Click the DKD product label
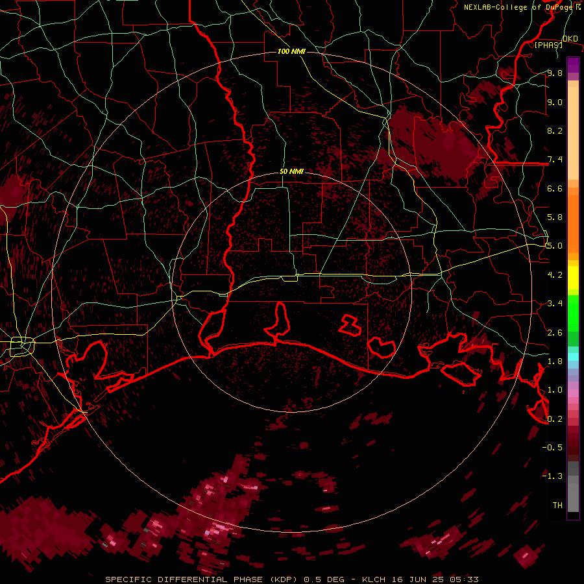584x584 pixels. click(x=570, y=38)
